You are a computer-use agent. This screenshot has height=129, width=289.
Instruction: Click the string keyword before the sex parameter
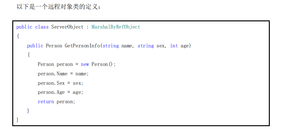[145, 46]
